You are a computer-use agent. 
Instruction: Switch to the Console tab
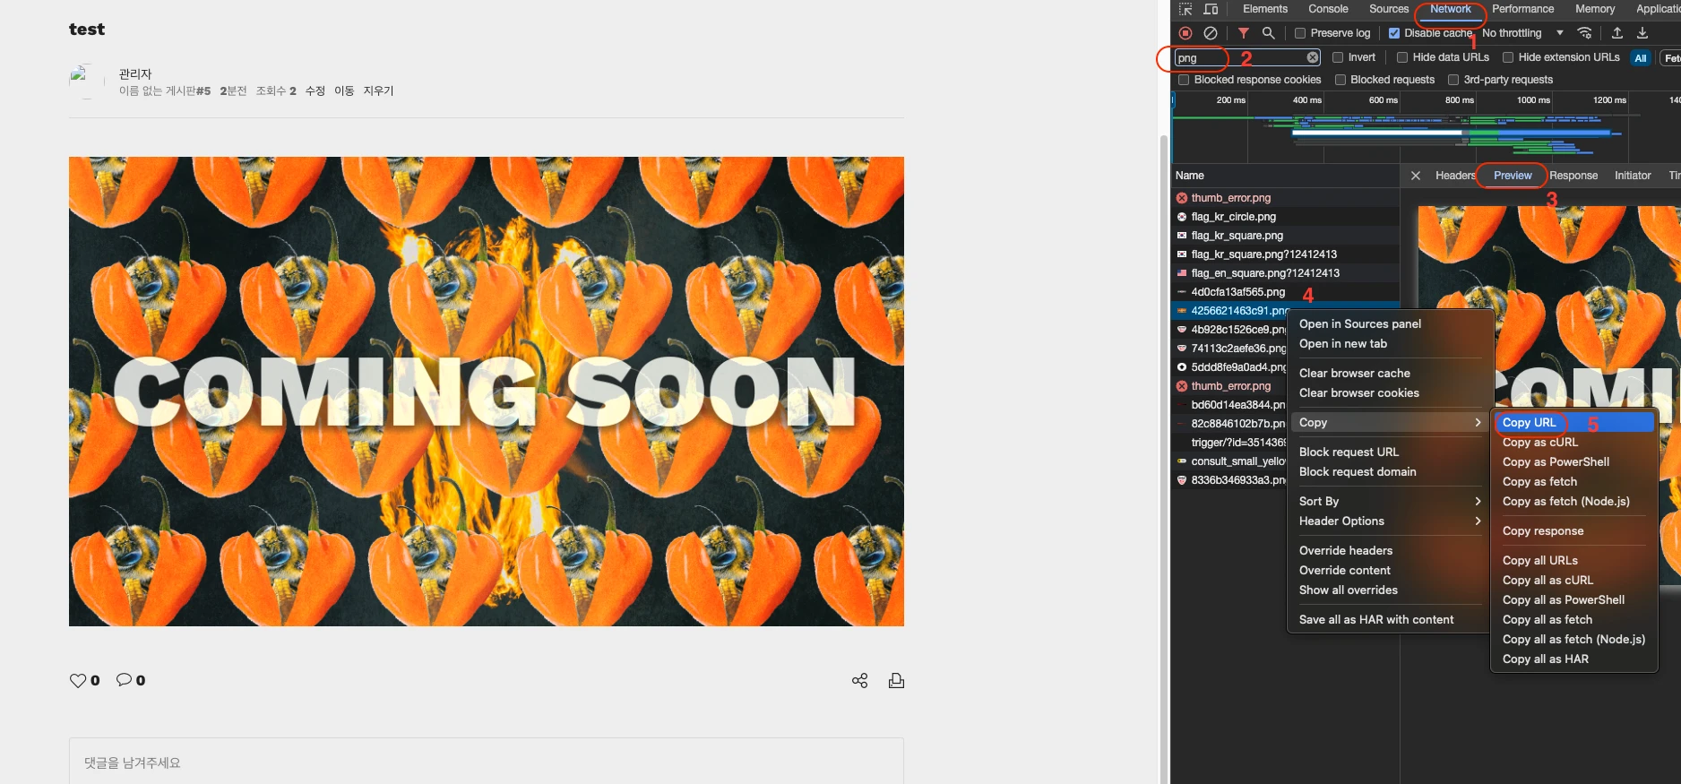point(1328,9)
